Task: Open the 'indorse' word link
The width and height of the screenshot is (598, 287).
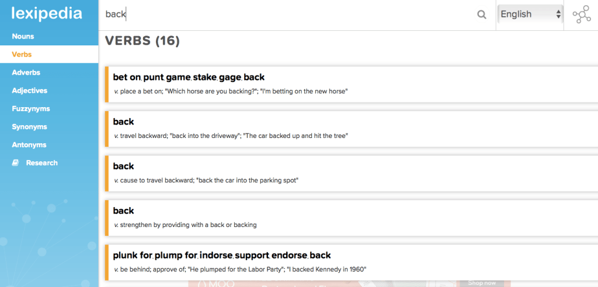Action: (216, 255)
